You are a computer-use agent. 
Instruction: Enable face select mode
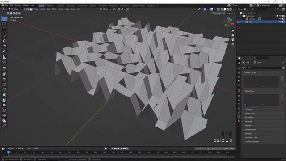point(31,9)
